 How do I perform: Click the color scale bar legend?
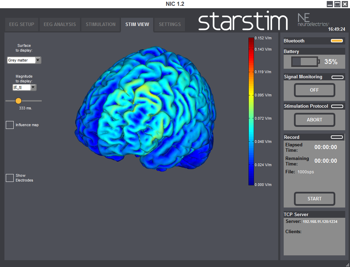[x=251, y=111]
